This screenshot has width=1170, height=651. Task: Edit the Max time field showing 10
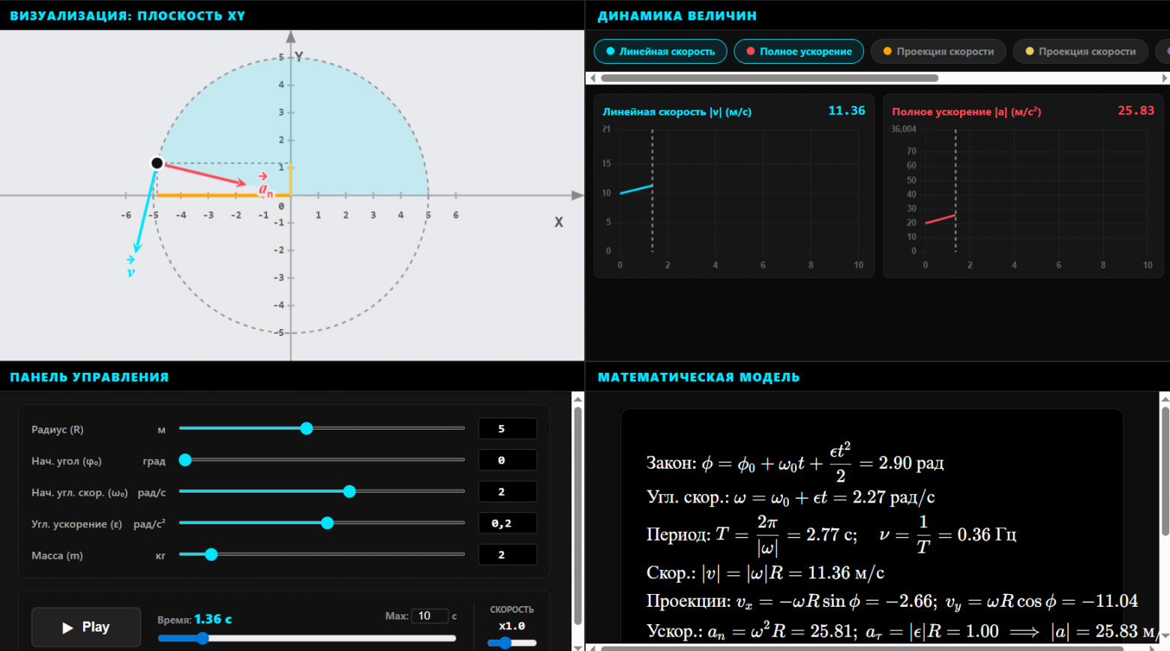[x=430, y=616]
